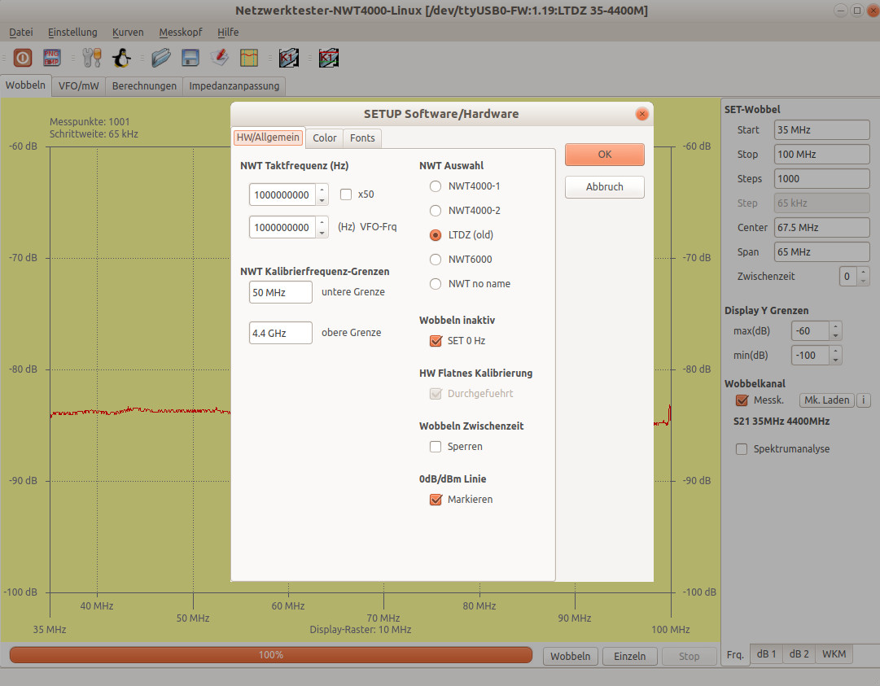Select the NWT4000-1 radio button
Viewport: 880px width, 686px height.
point(436,186)
